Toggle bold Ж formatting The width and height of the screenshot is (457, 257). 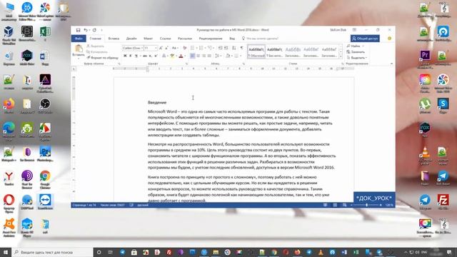[125, 56]
